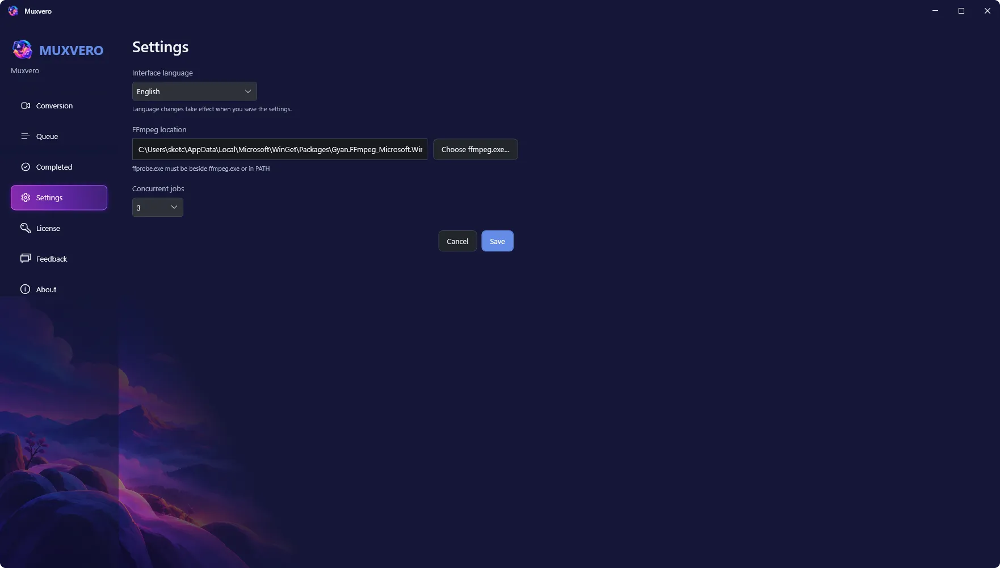Screen dimensions: 1000x568
Task: Click the Completed checkmark icon
Action: tap(26, 167)
